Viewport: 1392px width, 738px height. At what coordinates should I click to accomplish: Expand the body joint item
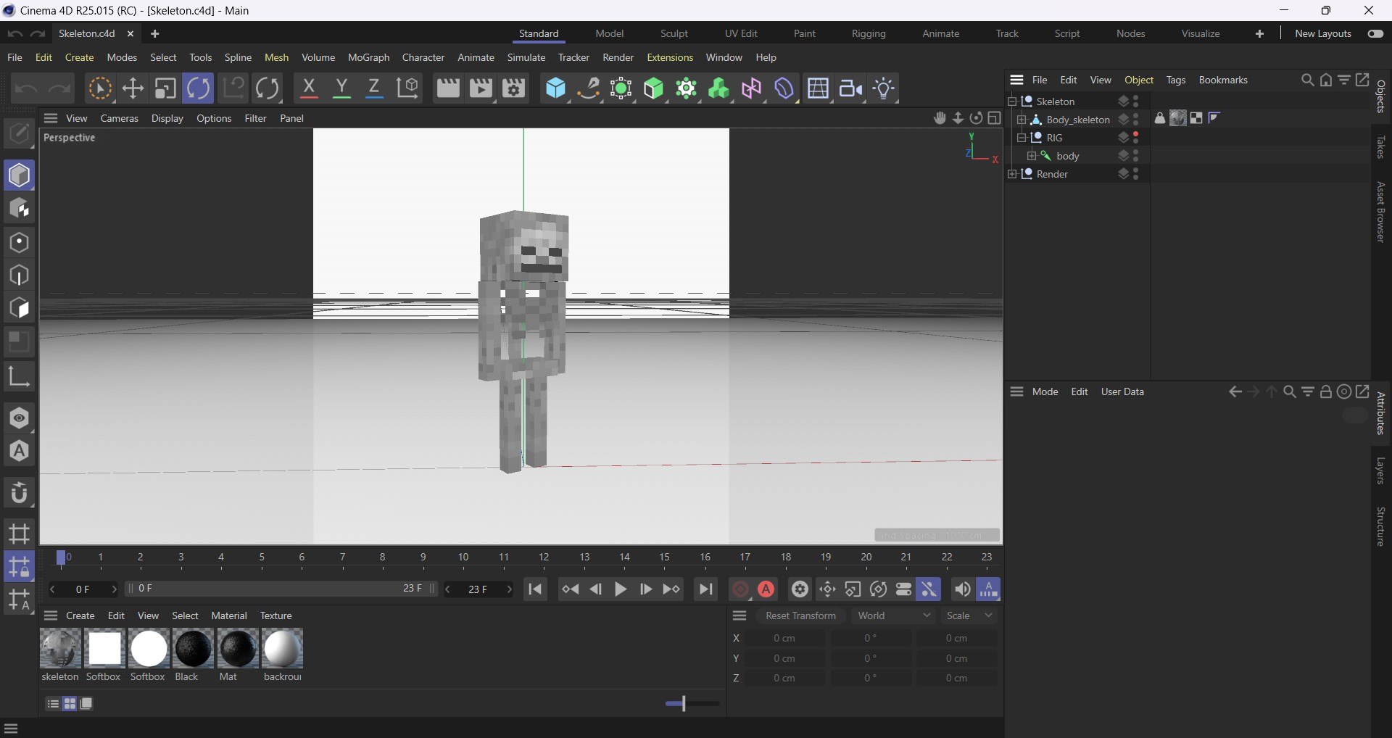click(x=1032, y=156)
